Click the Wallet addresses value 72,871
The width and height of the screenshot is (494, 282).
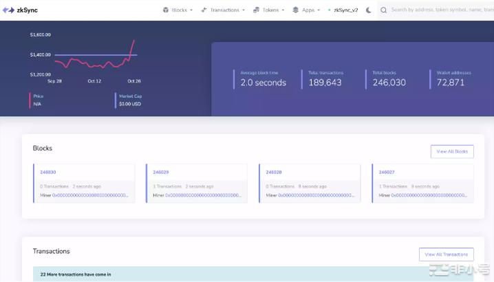click(451, 83)
